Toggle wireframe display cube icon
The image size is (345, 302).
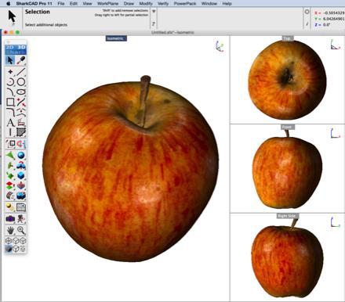pyautogui.click(x=16, y=249)
